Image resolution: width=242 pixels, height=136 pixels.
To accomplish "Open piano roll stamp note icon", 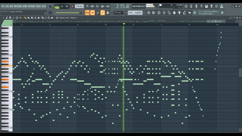I will click(x=13, y=18).
